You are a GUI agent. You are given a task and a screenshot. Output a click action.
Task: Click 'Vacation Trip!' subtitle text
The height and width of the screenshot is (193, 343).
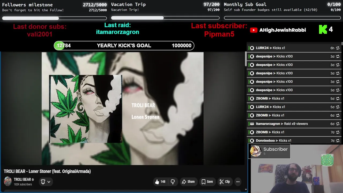125,10
